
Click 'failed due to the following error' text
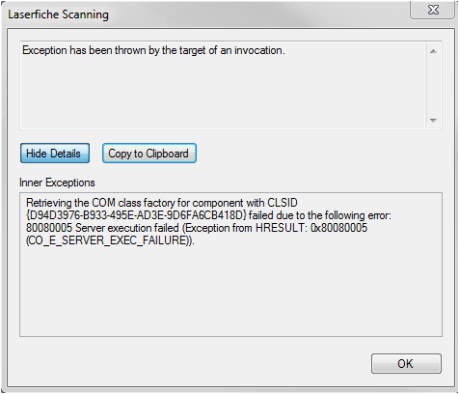coord(320,215)
